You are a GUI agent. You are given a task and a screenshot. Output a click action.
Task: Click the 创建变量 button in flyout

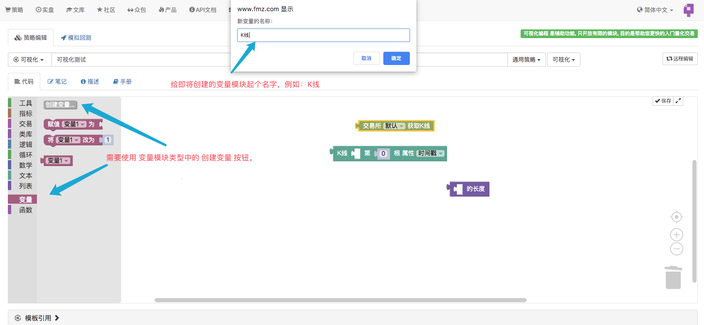pyautogui.click(x=60, y=105)
